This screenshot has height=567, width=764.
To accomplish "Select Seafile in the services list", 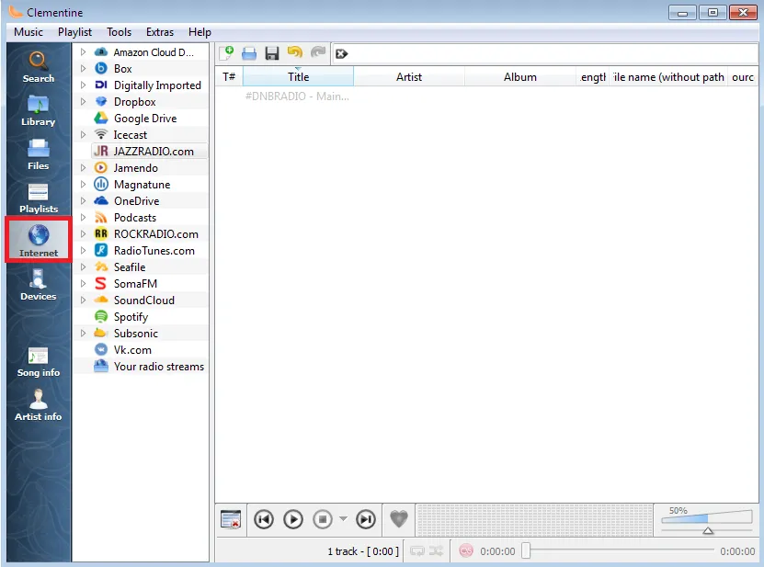I will [x=130, y=266].
